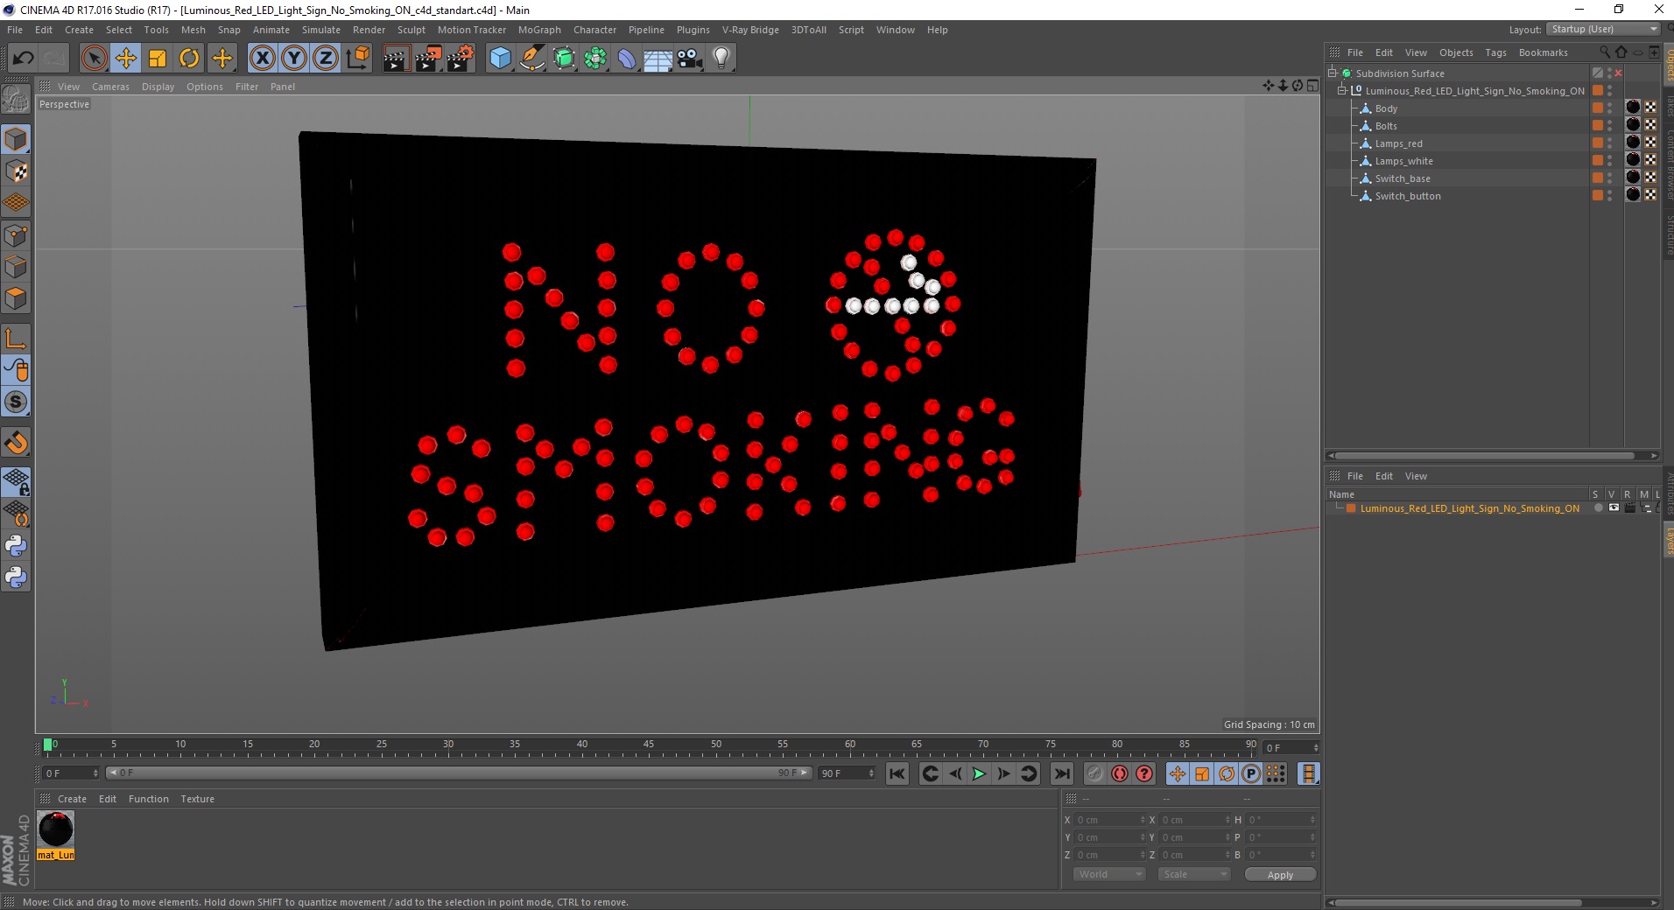Open the Array modeling objects icon

(595, 59)
